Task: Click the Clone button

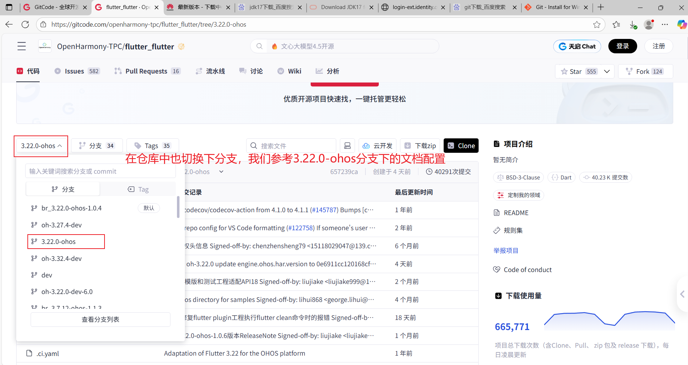Action: 461,146
